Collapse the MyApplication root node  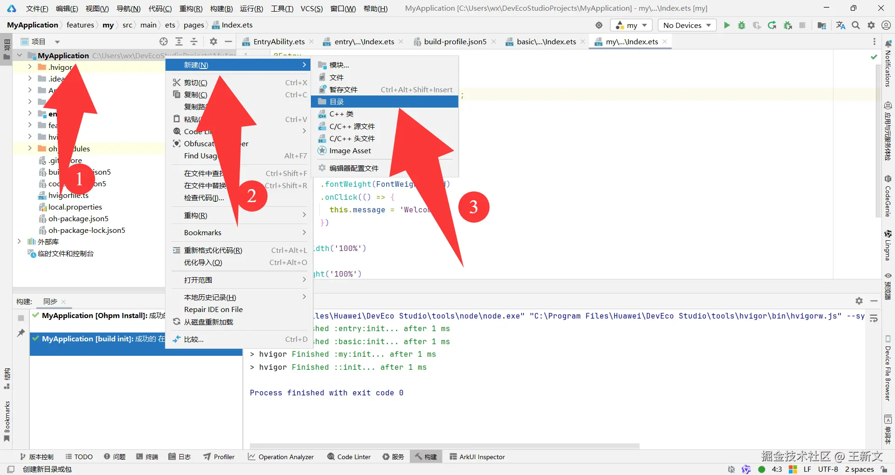click(x=20, y=55)
